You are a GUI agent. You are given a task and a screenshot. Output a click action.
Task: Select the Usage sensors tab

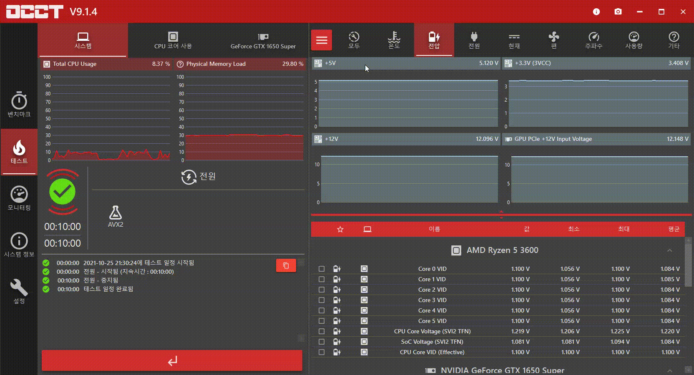click(x=634, y=40)
